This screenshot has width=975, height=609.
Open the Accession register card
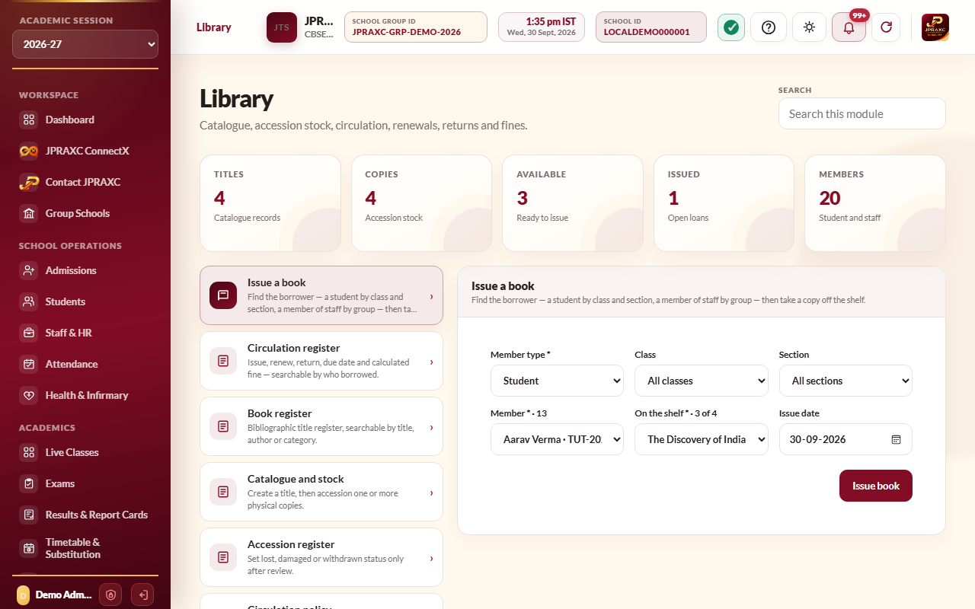321,557
